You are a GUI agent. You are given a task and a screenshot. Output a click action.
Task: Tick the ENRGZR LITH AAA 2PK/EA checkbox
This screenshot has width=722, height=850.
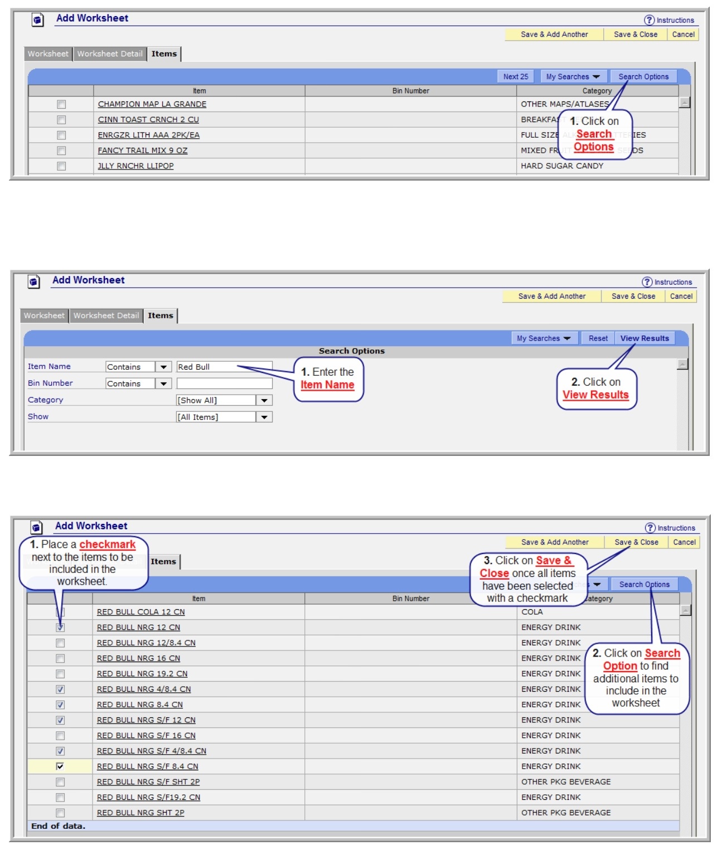pos(61,135)
